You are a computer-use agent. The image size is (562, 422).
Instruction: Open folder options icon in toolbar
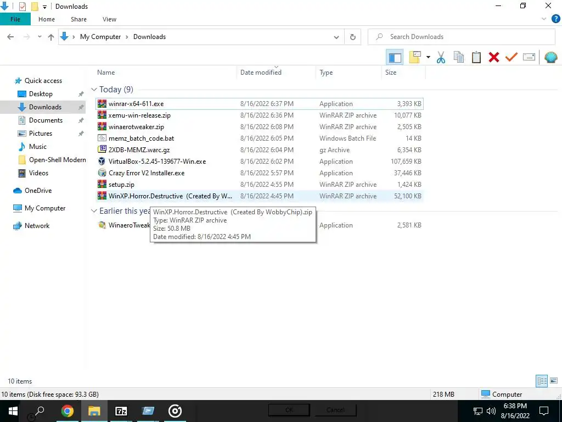415,57
